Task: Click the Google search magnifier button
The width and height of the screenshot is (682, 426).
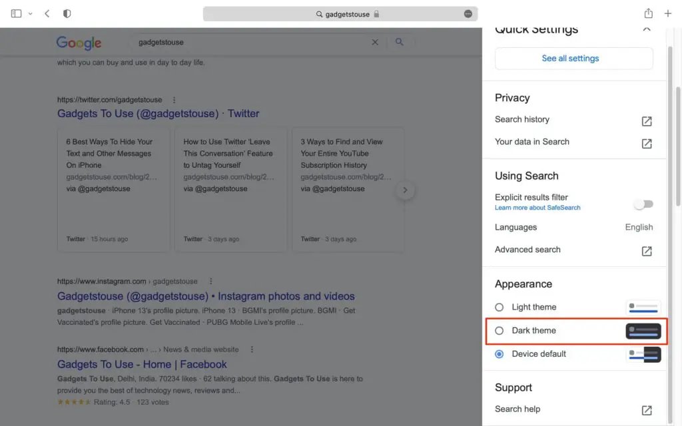Action: point(400,42)
